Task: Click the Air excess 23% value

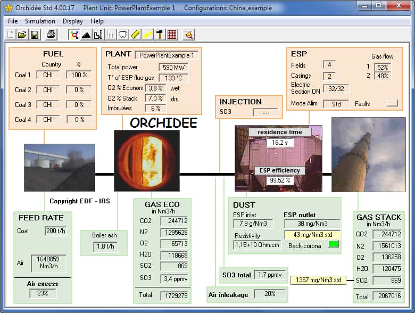Action: pos(43,293)
